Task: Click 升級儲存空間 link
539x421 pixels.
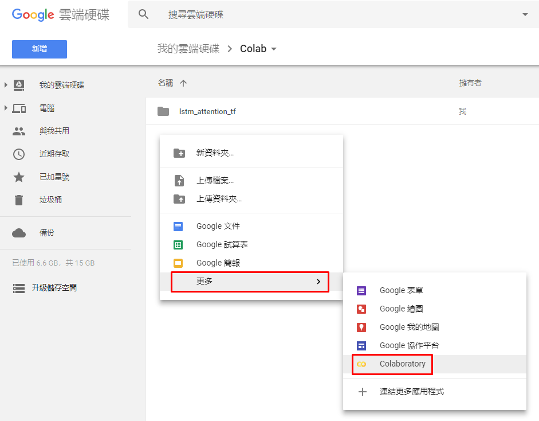Action: 54,288
